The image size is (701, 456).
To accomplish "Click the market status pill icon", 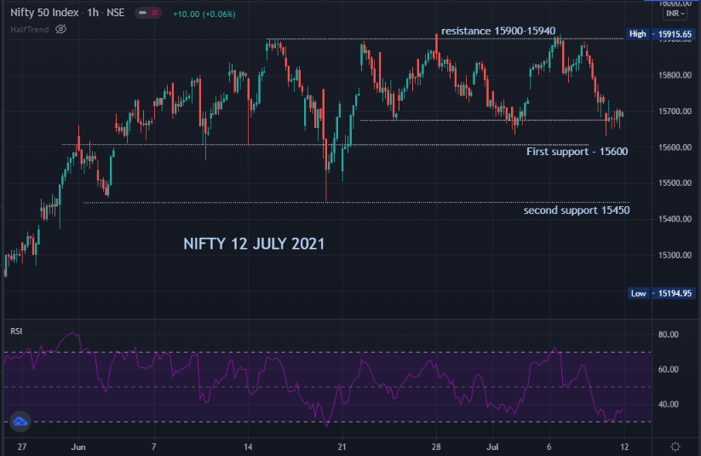I will (x=148, y=13).
